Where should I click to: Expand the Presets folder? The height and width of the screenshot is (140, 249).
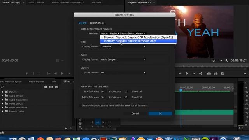3,92
